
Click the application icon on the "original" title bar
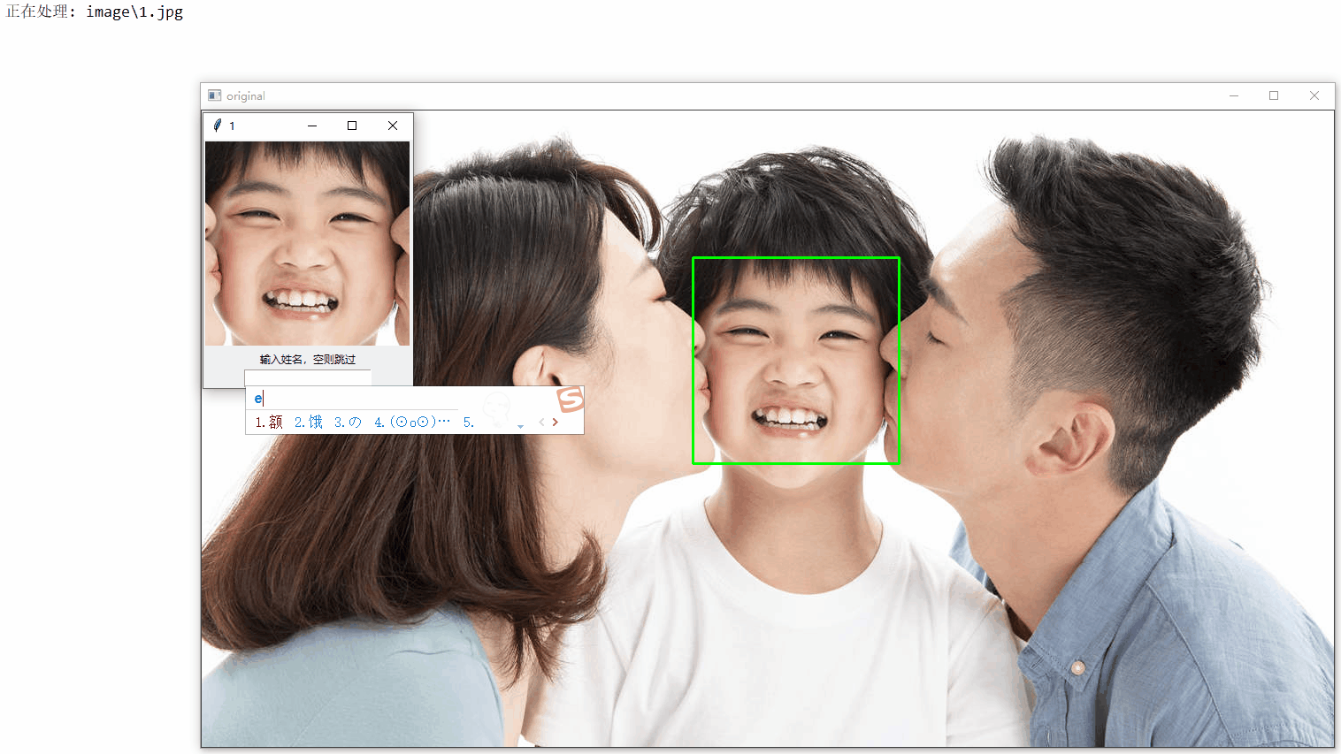coord(213,95)
